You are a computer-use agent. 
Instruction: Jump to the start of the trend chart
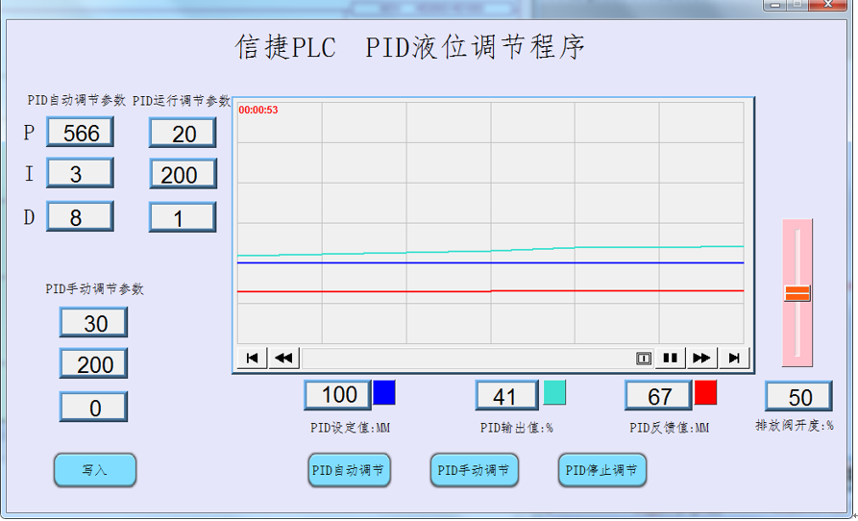[x=252, y=359]
